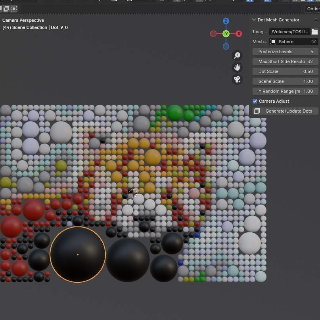The width and height of the screenshot is (320, 320).
Task: Click the magnifier zoom icon in the viewport
Action: pyautogui.click(x=237, y=56)
